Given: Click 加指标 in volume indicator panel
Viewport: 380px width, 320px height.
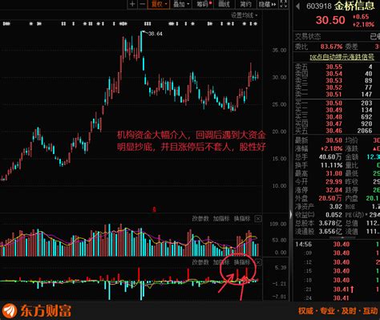Looking at the screenshot, I should 221,219.
